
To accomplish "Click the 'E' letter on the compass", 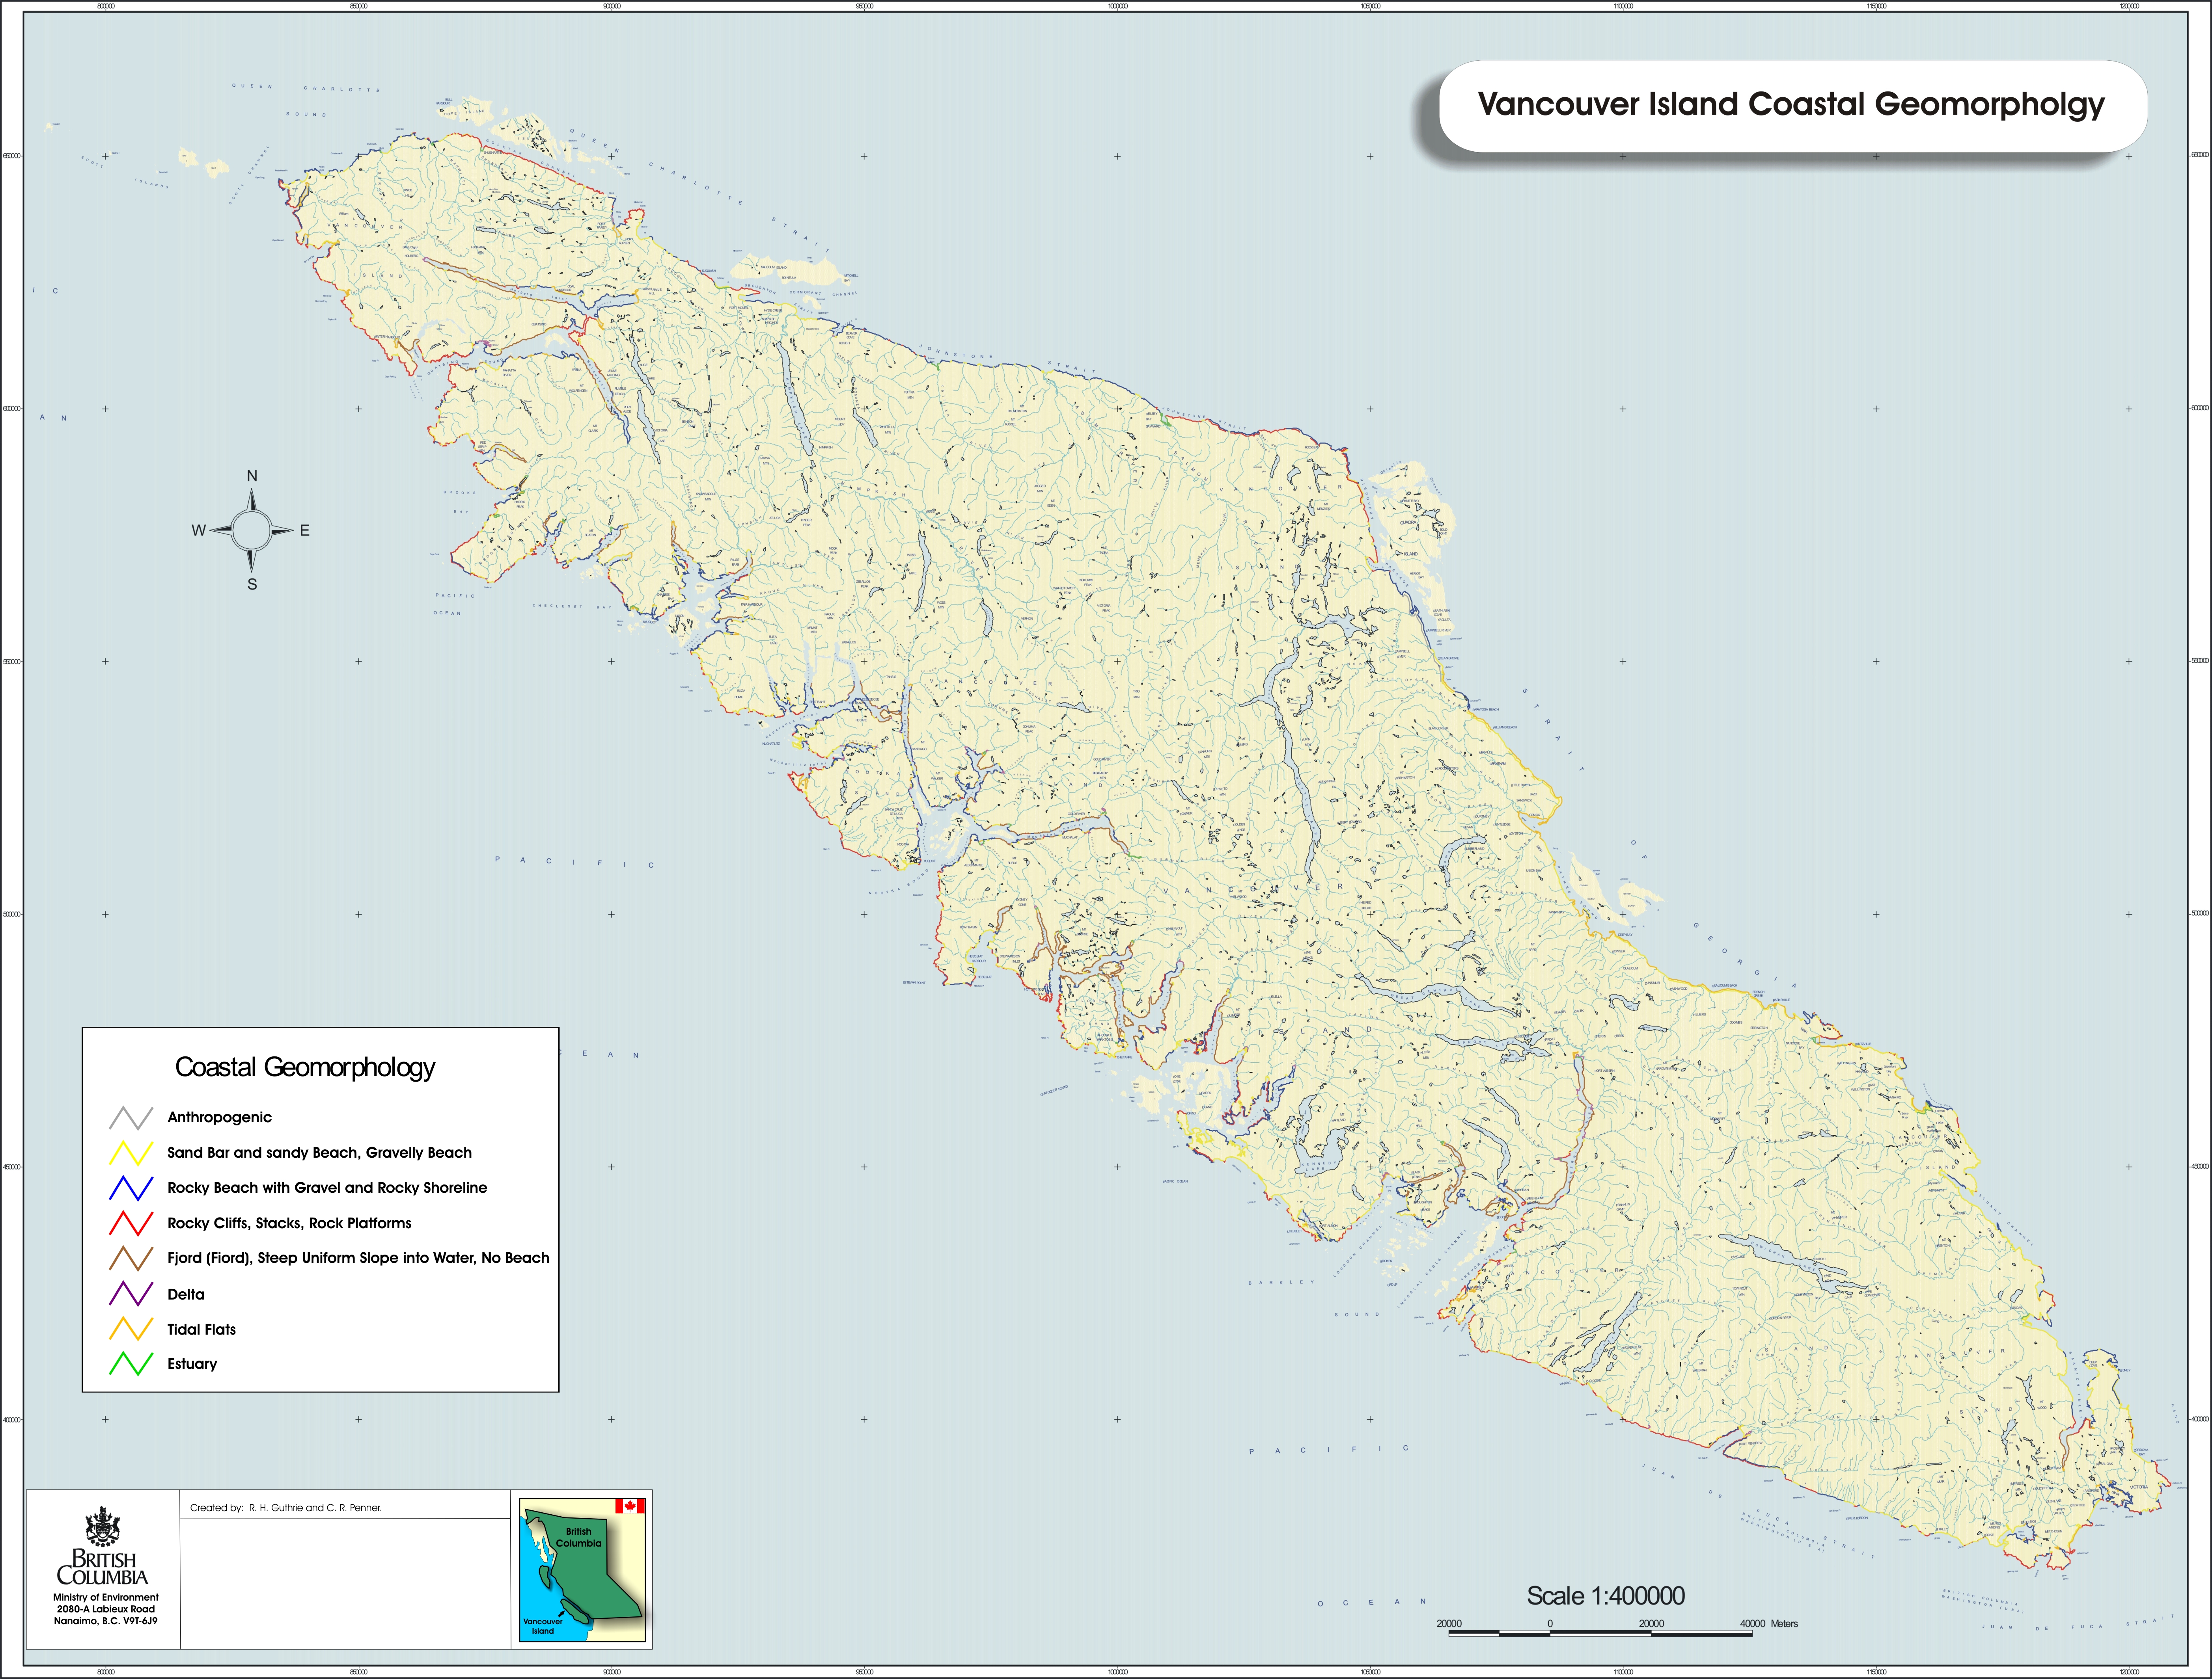I will pos(305,531).
